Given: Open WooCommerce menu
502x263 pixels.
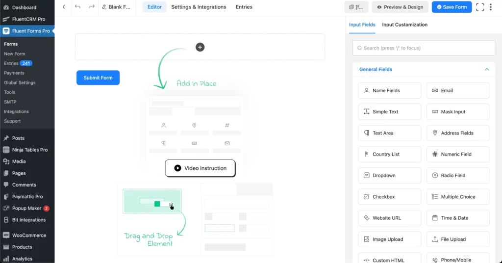Looking at the screenshot, I should (x=27, y=236).
